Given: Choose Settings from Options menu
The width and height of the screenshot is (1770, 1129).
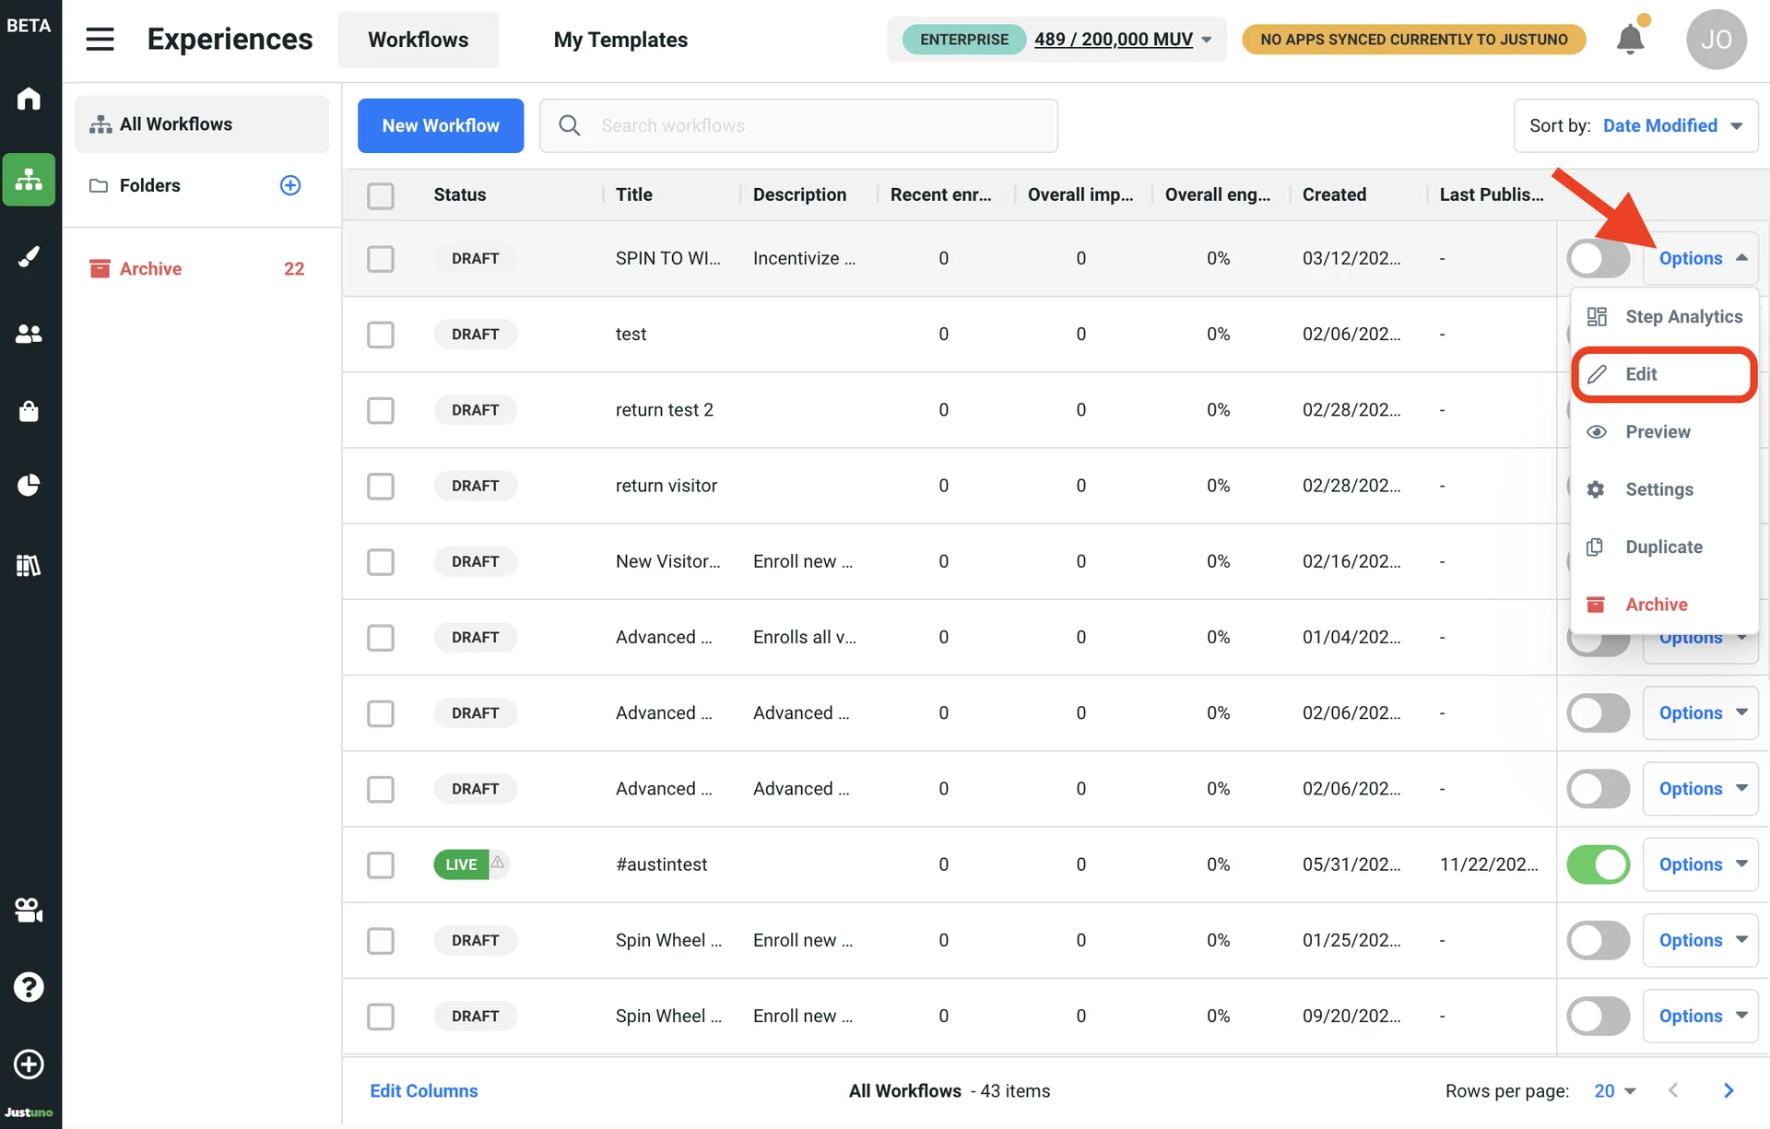Looking at the screenshot, I should pos(1665,489).
